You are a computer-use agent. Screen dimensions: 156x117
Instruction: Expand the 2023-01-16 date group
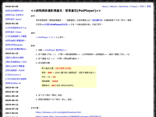pyautogui.click(x=12, y=88)
